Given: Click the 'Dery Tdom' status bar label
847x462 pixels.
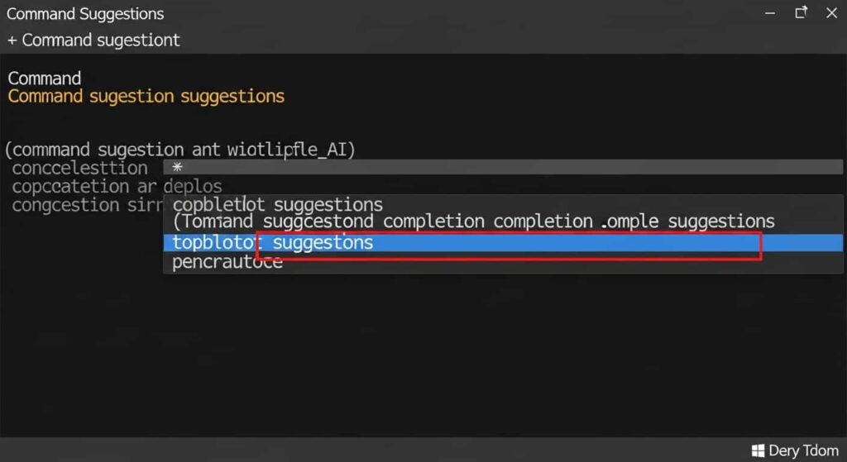Looking at the screenshot, I should click(x=803, y=450).
